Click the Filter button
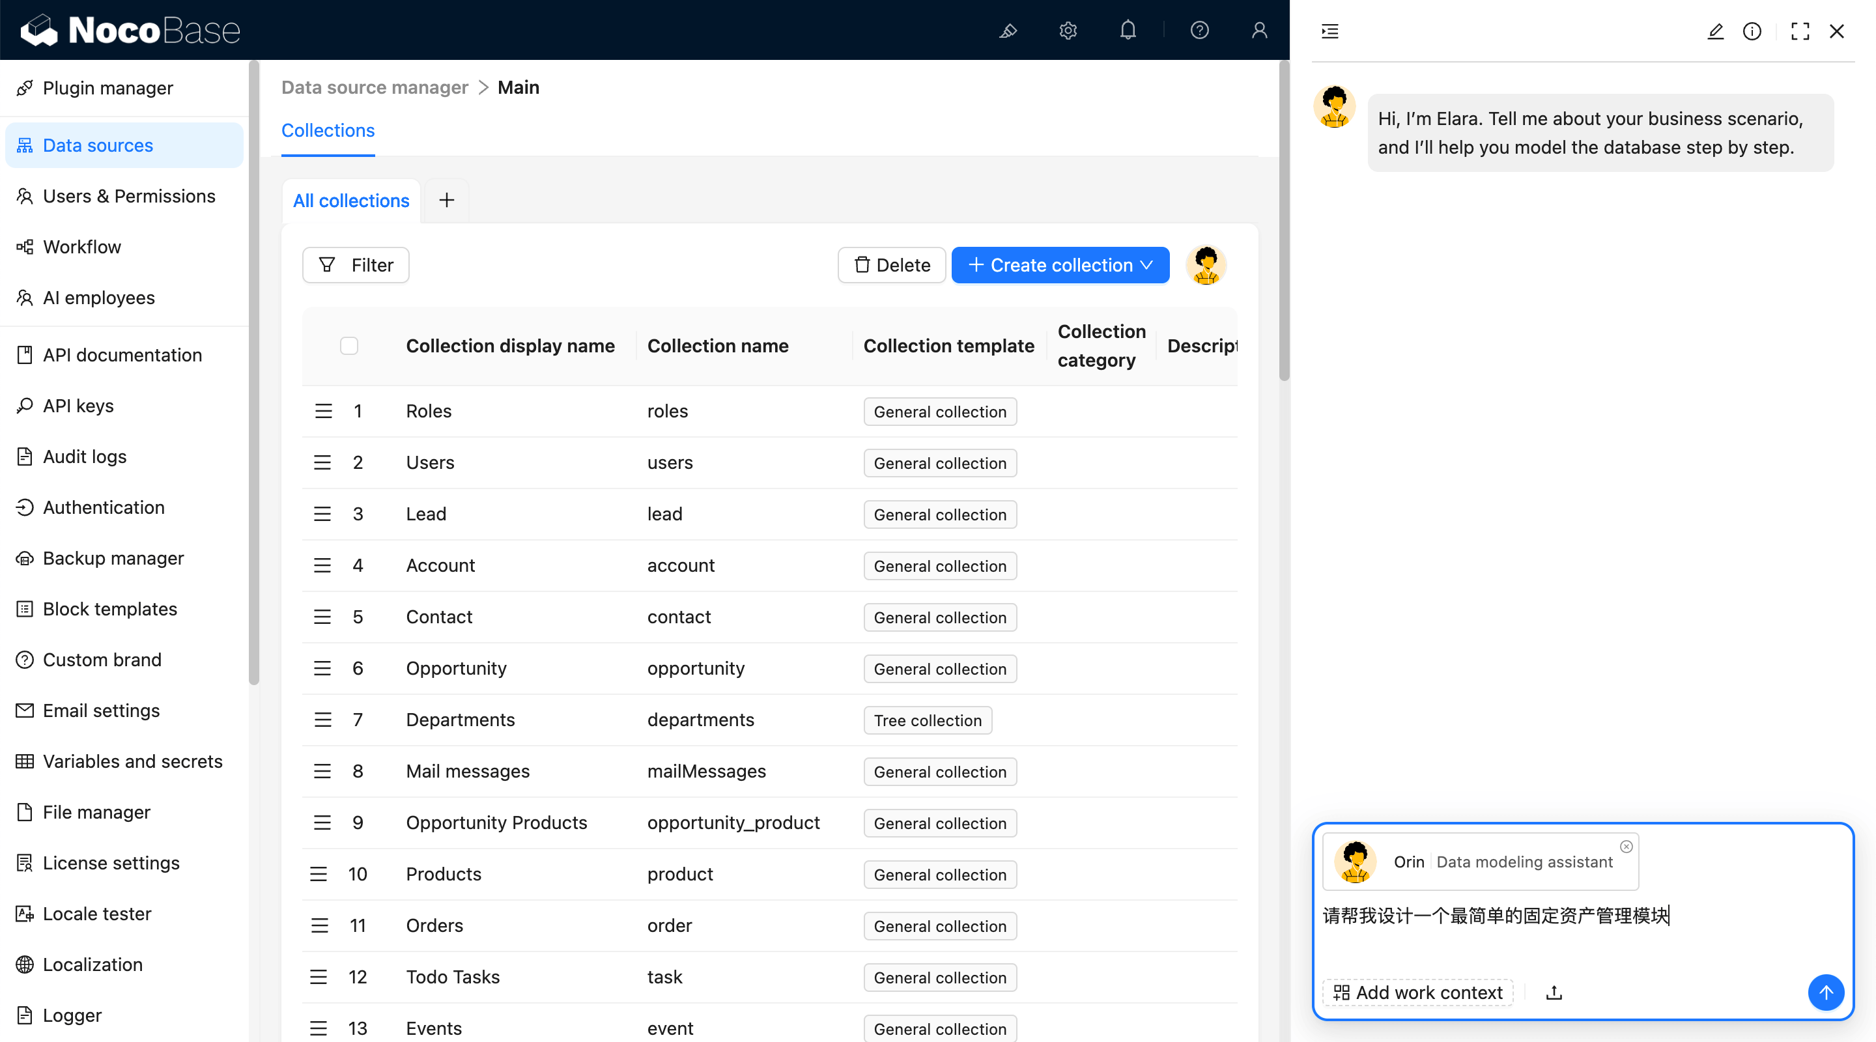Viewport: 1876px width, 1042px height. click(x=356, y=265)
